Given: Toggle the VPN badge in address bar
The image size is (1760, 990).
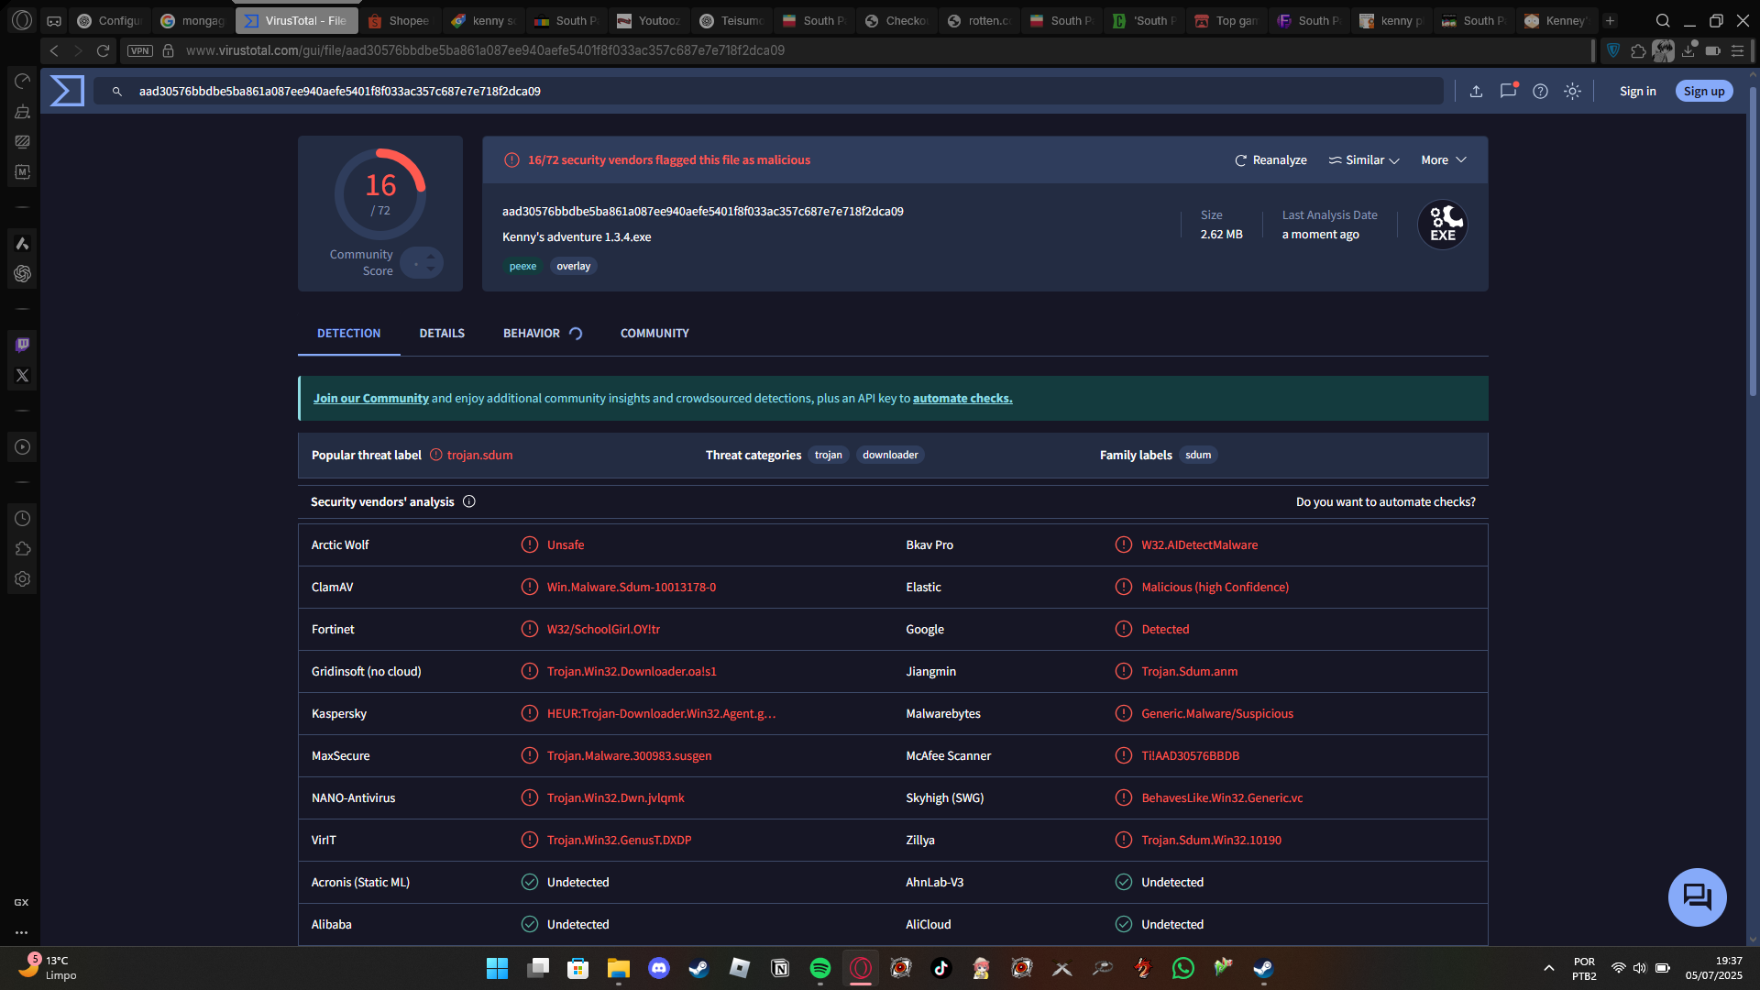Looking at the screenshot, I should pyautogui.click(x=140, y=50).
